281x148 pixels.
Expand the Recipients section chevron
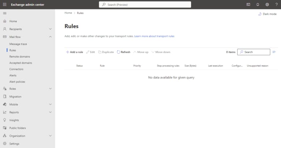coord(50,29)
